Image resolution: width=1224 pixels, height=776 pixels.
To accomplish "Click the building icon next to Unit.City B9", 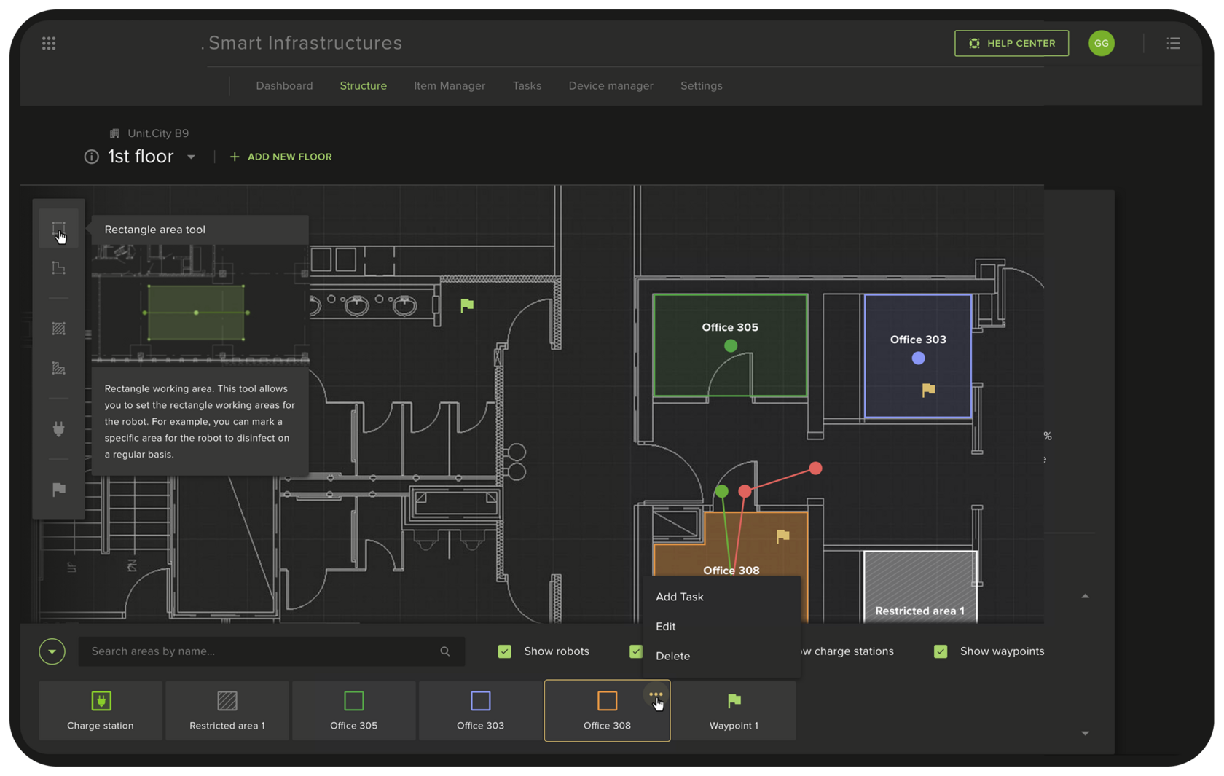I will tap(114, 133).
